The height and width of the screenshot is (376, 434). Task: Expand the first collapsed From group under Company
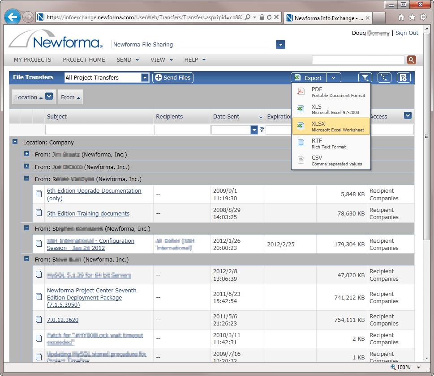click(x=26, y=154)
